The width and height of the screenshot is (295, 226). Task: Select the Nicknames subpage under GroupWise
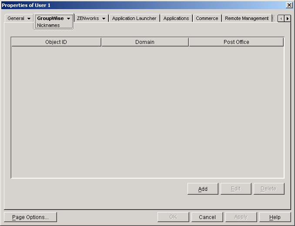click(x=48, y=25)
